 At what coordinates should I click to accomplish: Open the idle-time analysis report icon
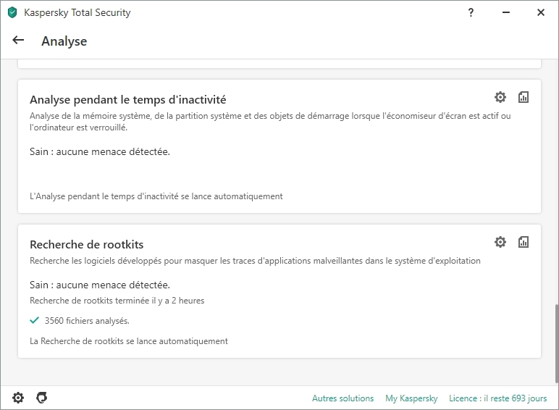524,97
